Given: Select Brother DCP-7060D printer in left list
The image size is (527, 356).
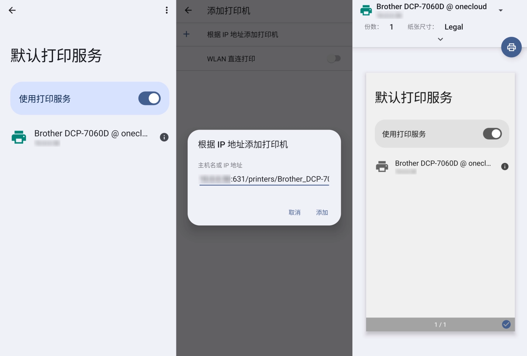Looking at the screenshot, I should point(91,134).
